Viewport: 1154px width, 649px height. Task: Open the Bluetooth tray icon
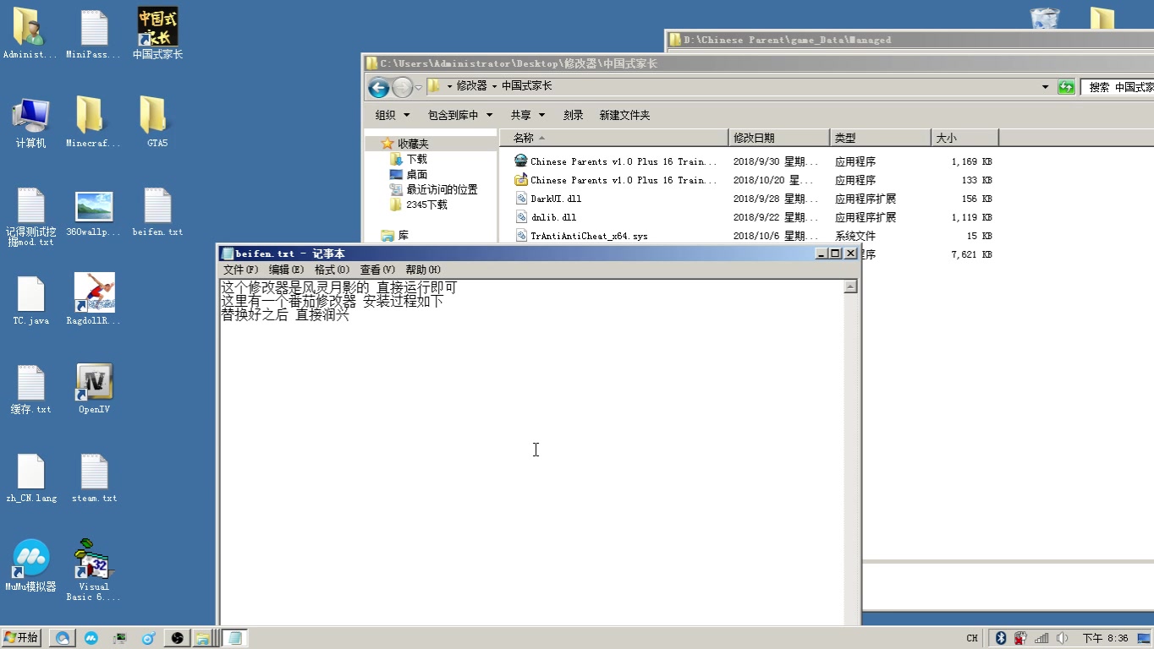click(x=1000, y=638)
